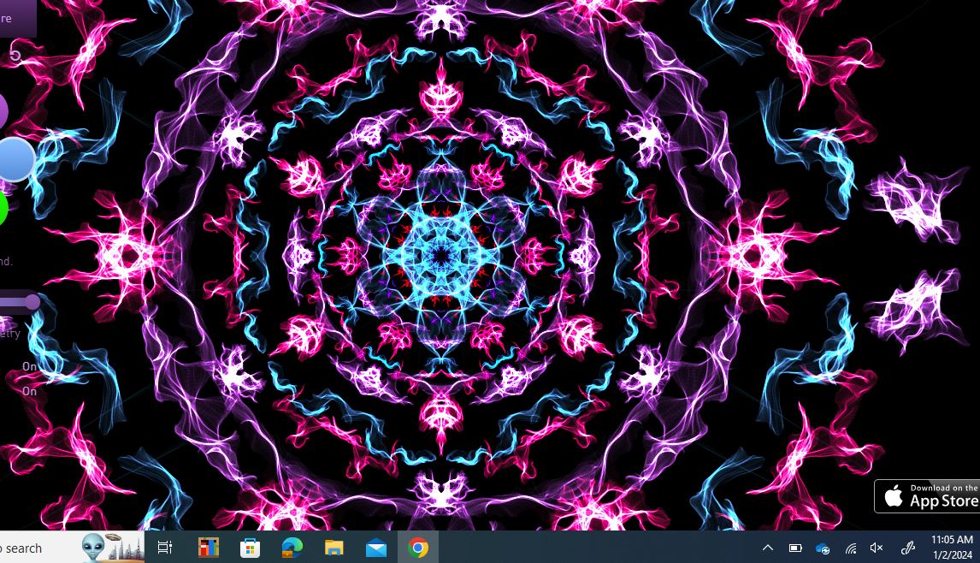Click the rotational symmetry slider handle
980x563 pixels.
click(x=32, y=302)
